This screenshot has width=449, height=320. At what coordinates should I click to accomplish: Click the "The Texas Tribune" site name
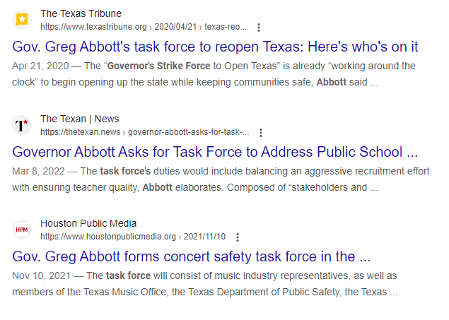click(x=81, y=13)
